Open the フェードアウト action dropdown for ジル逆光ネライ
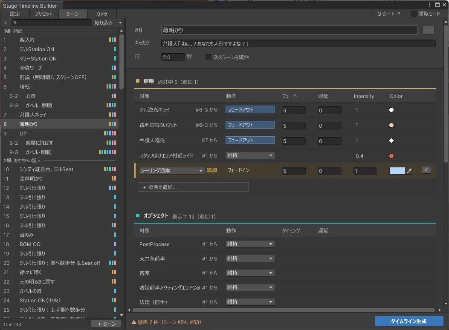Screen dimensions: 449x330 coord(250,110)
